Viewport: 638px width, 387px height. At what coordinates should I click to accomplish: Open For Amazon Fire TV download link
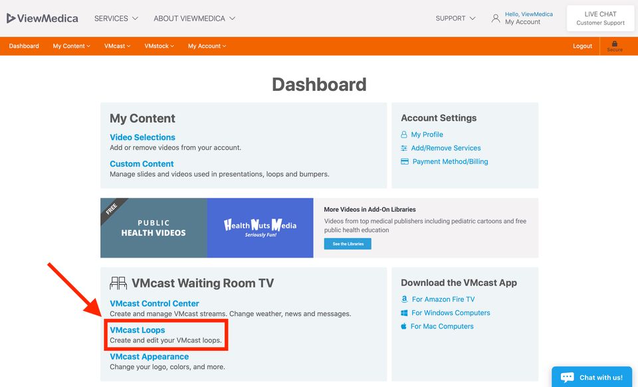pyautogui.click(x=443, y=299)
